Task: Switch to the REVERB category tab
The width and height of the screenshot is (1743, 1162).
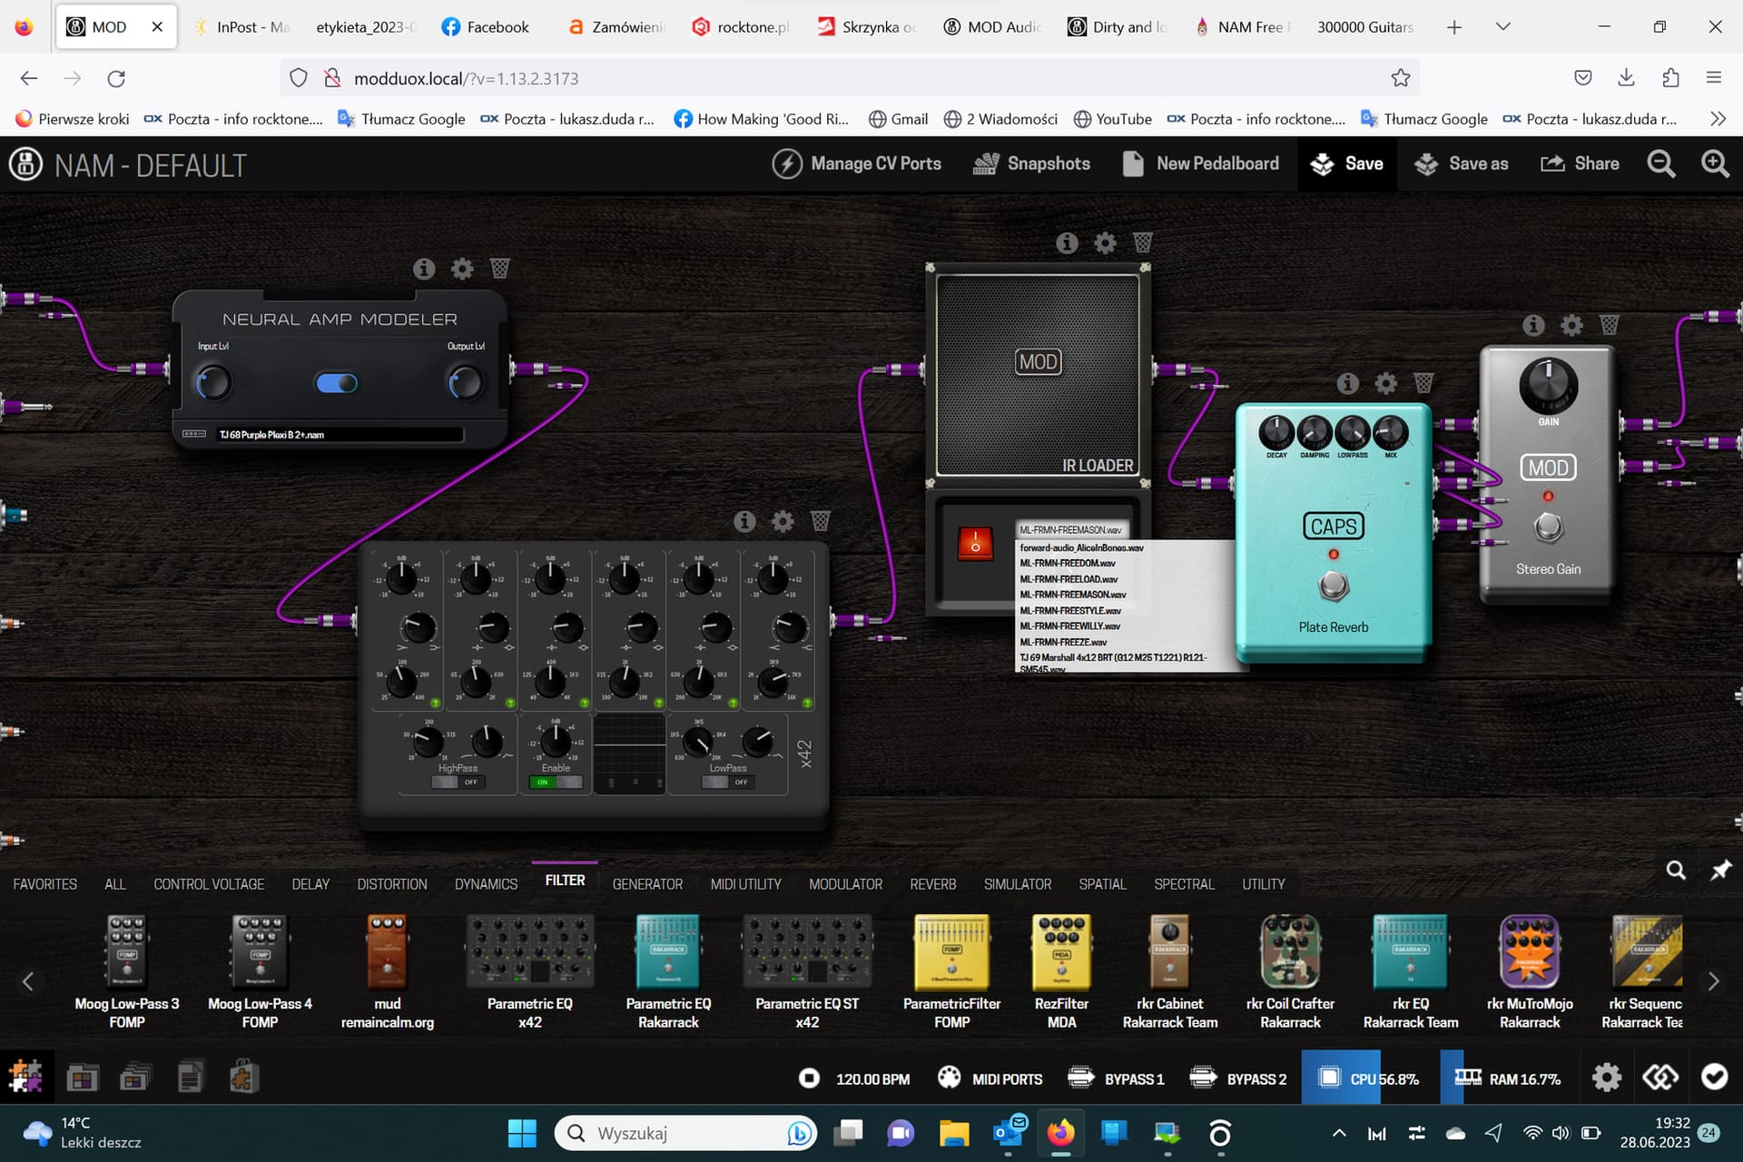Action: [933, 883]
